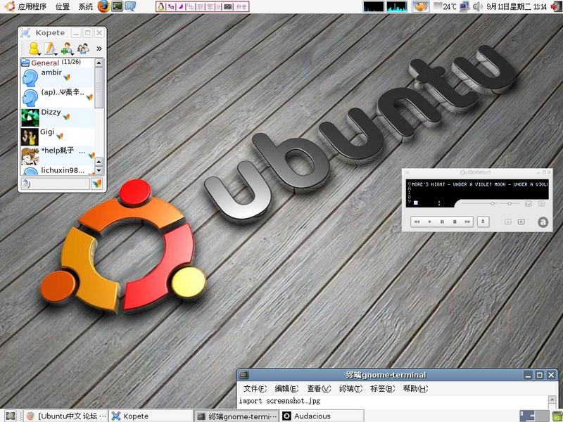This screenshot has height=422, width=563.
Task: Click the penguin icon in the input method bar
Action: [x=161, y=6]
